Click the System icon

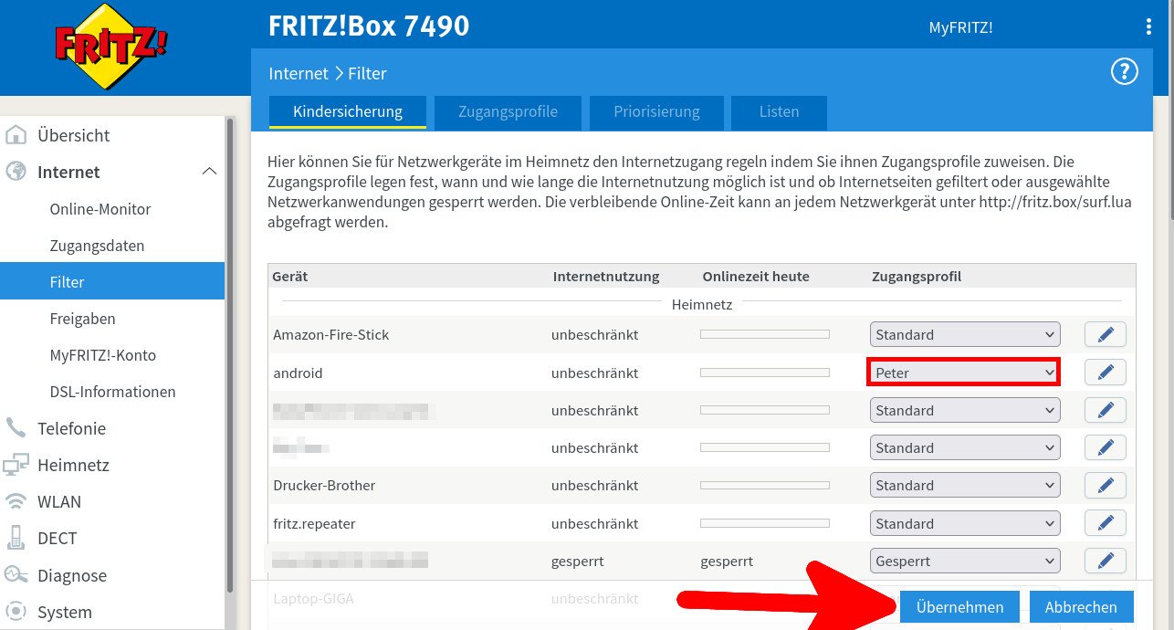(16, 612)
